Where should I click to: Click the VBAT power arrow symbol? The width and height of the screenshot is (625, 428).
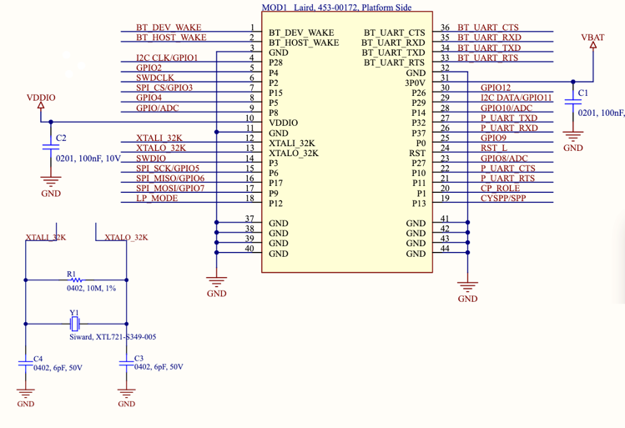[593, 45]
